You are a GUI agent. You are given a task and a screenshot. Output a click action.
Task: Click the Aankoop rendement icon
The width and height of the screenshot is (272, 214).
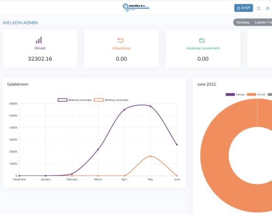point(202,40)
